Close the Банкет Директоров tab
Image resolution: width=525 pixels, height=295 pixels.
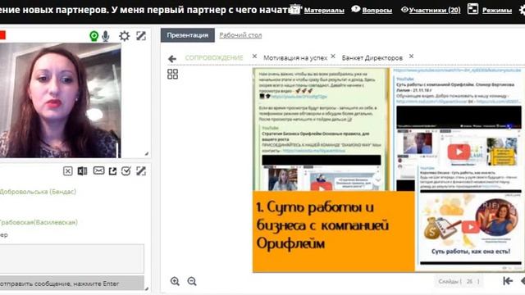tap(411, 57)
